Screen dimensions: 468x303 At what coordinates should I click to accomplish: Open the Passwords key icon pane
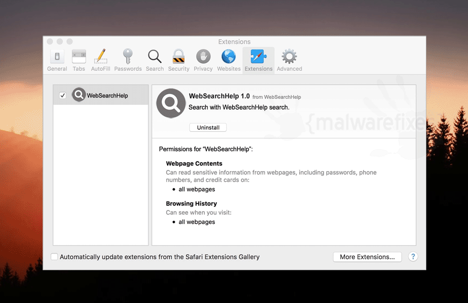[x=128, y=61]
